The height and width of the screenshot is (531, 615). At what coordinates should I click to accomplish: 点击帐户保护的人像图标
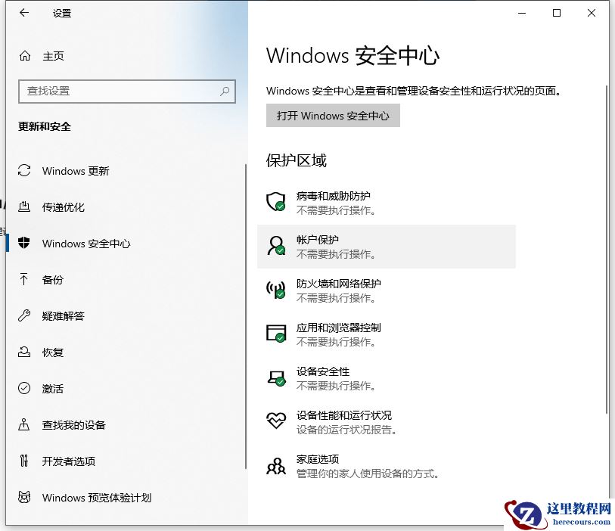[276, 246]
